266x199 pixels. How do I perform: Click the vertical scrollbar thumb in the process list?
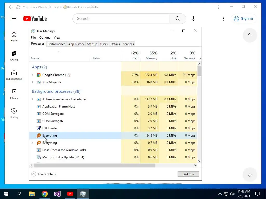click(x=199, y=71)
